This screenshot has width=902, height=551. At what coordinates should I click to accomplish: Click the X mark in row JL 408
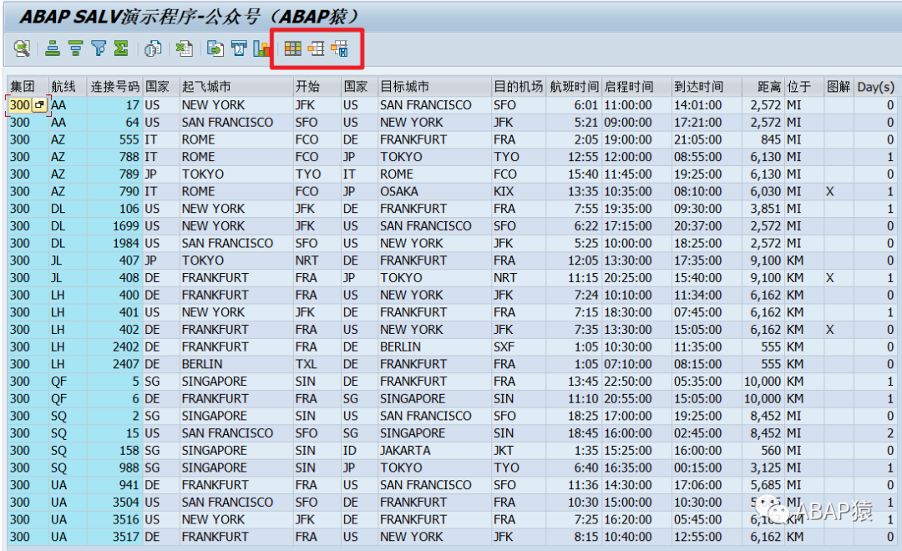(839, 278)
